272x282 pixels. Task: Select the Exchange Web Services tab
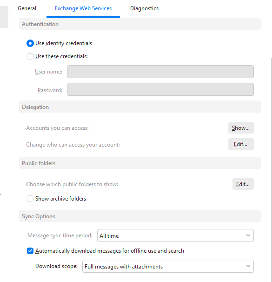pos(83,8)
